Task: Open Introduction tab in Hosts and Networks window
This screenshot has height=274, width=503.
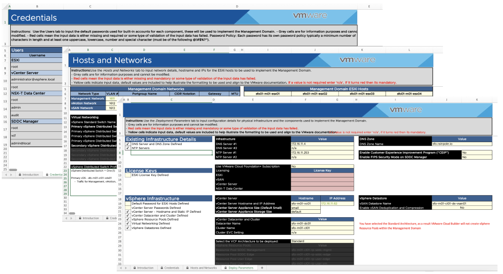Action: 89,218
